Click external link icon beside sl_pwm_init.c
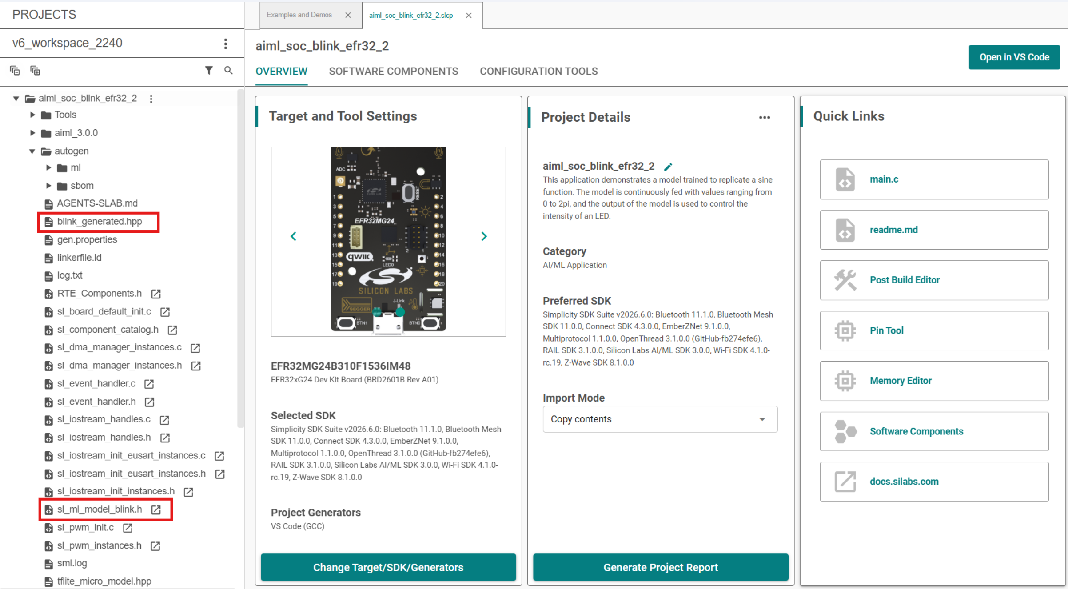This screenshot has height=589, width=1068. click(x=128, y=528)
